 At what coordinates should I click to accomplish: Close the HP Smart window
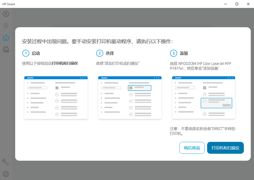pos(248,4)
